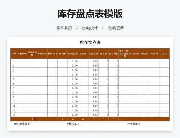Click sequence number 13 cell
Screen dimensions: 180x138
(14, 115)
